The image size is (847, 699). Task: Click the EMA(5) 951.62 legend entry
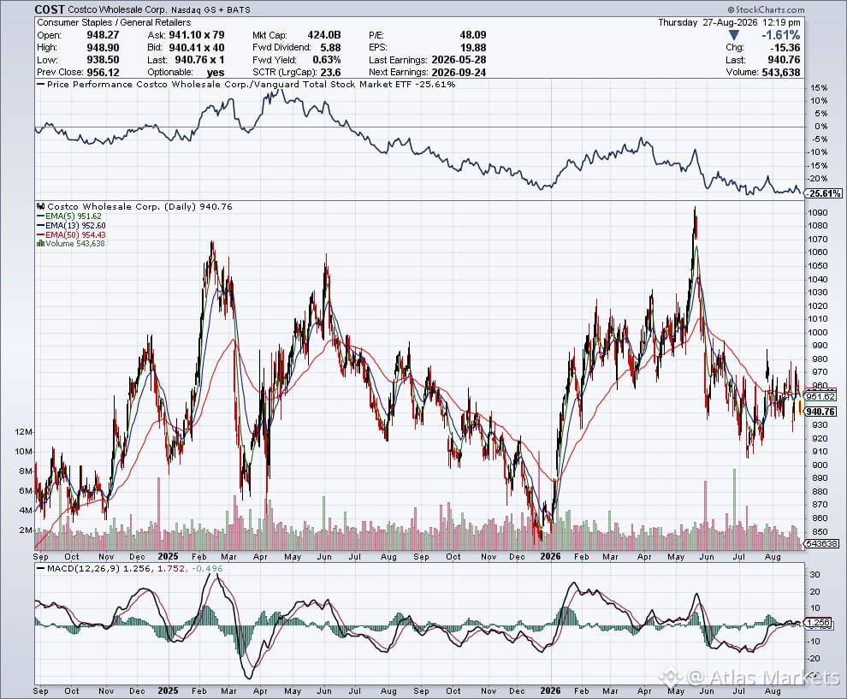pos(68,216)
